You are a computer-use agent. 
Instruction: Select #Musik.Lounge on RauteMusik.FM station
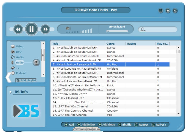click(110, 69)
